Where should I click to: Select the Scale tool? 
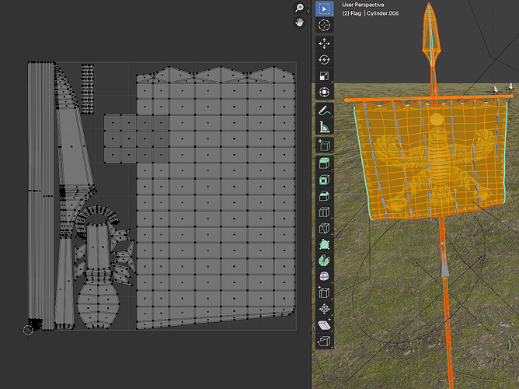(325, 76)
